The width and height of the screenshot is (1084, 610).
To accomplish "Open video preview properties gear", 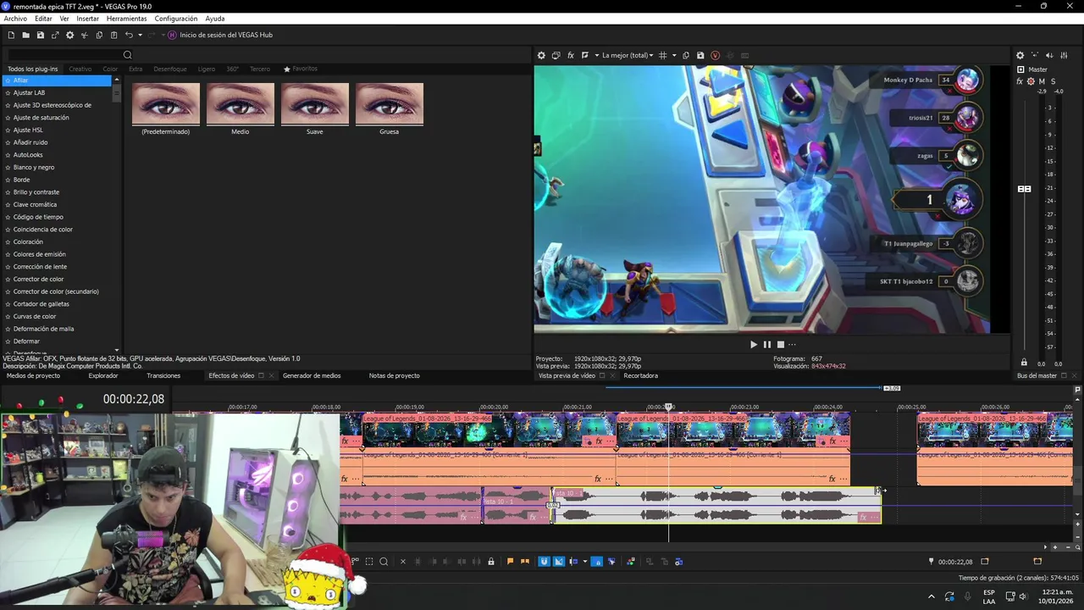I will [x=541, y=55].
